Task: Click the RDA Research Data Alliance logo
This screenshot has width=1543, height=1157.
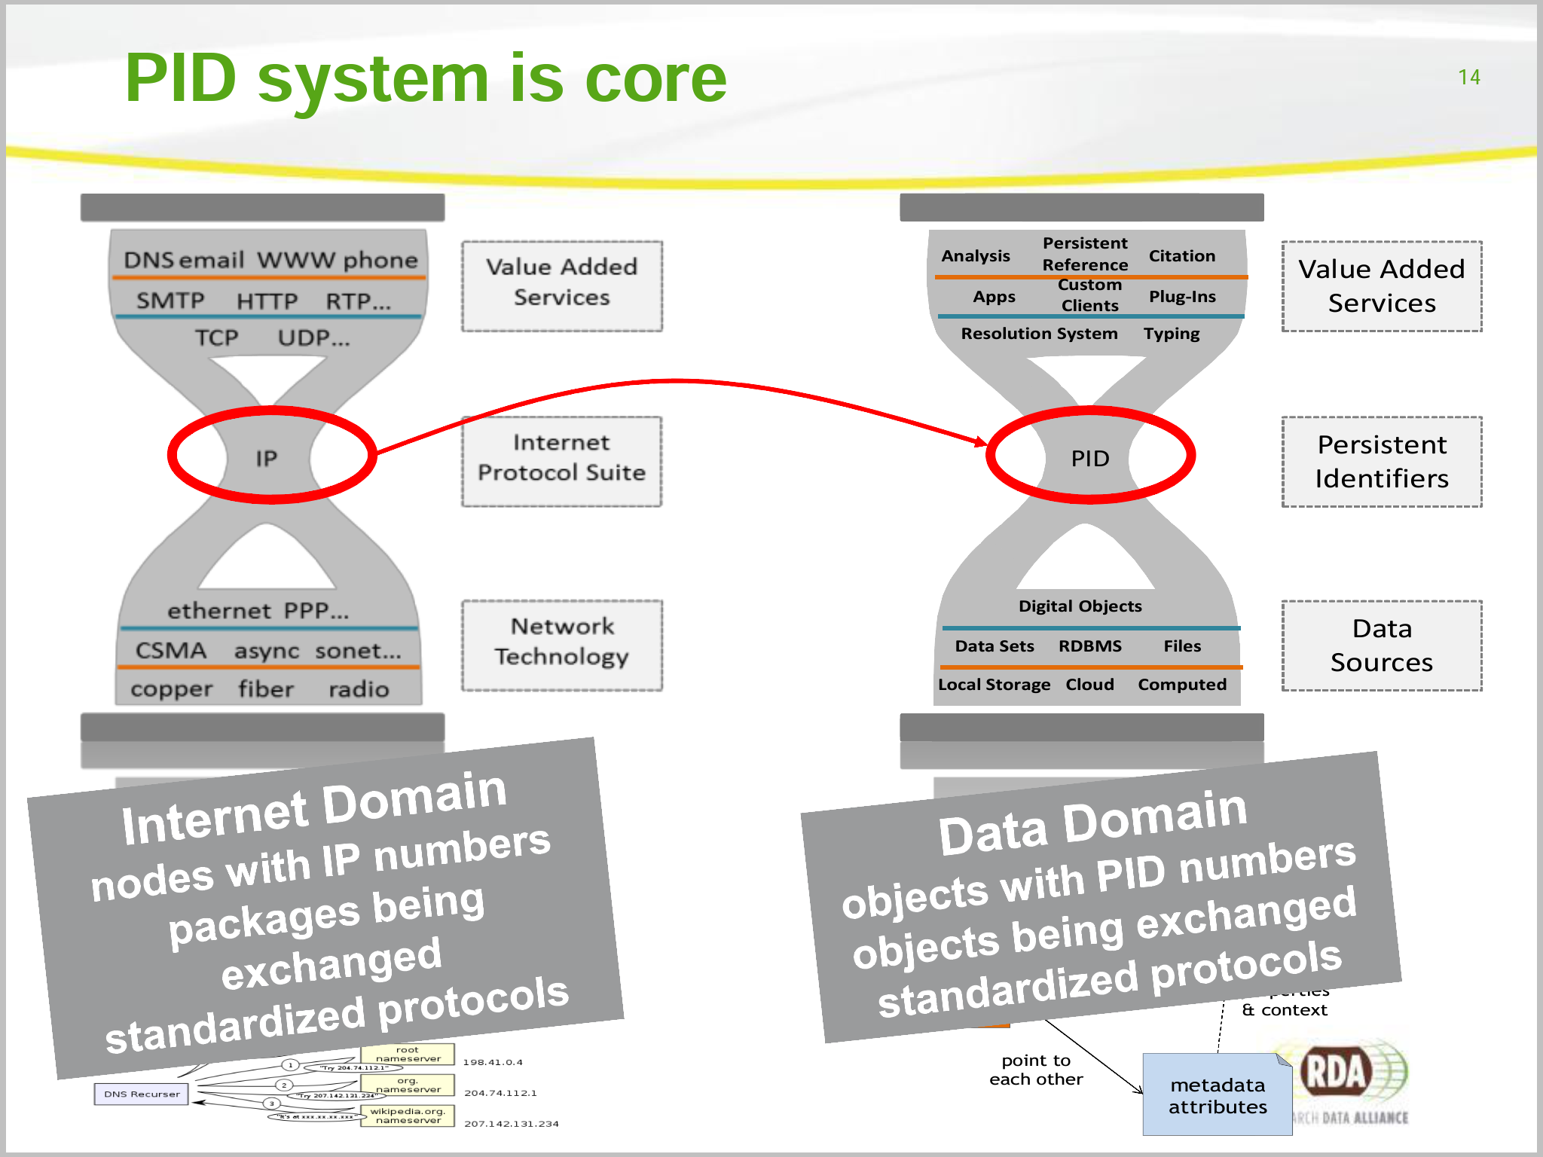Action: click(1349, 1082)
